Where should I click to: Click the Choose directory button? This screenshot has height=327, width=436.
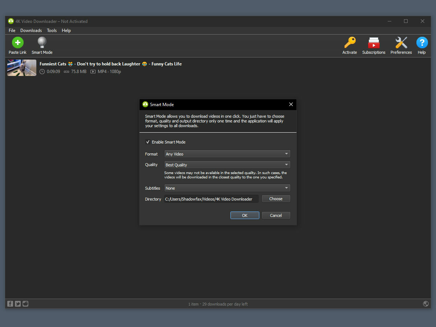point(276,199)
